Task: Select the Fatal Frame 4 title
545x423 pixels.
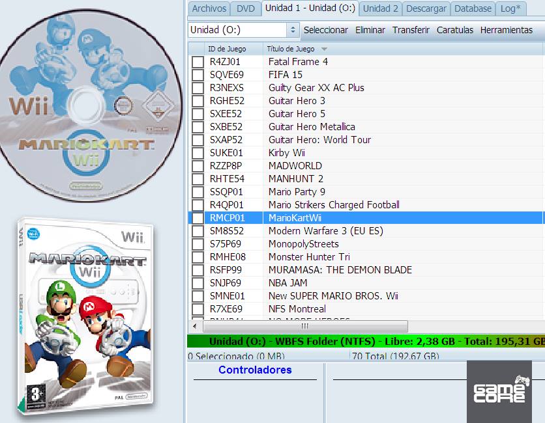Action: coord(298,62)
